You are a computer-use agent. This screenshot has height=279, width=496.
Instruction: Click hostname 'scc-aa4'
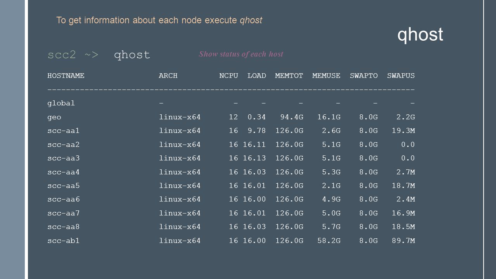tap(64, 172)
